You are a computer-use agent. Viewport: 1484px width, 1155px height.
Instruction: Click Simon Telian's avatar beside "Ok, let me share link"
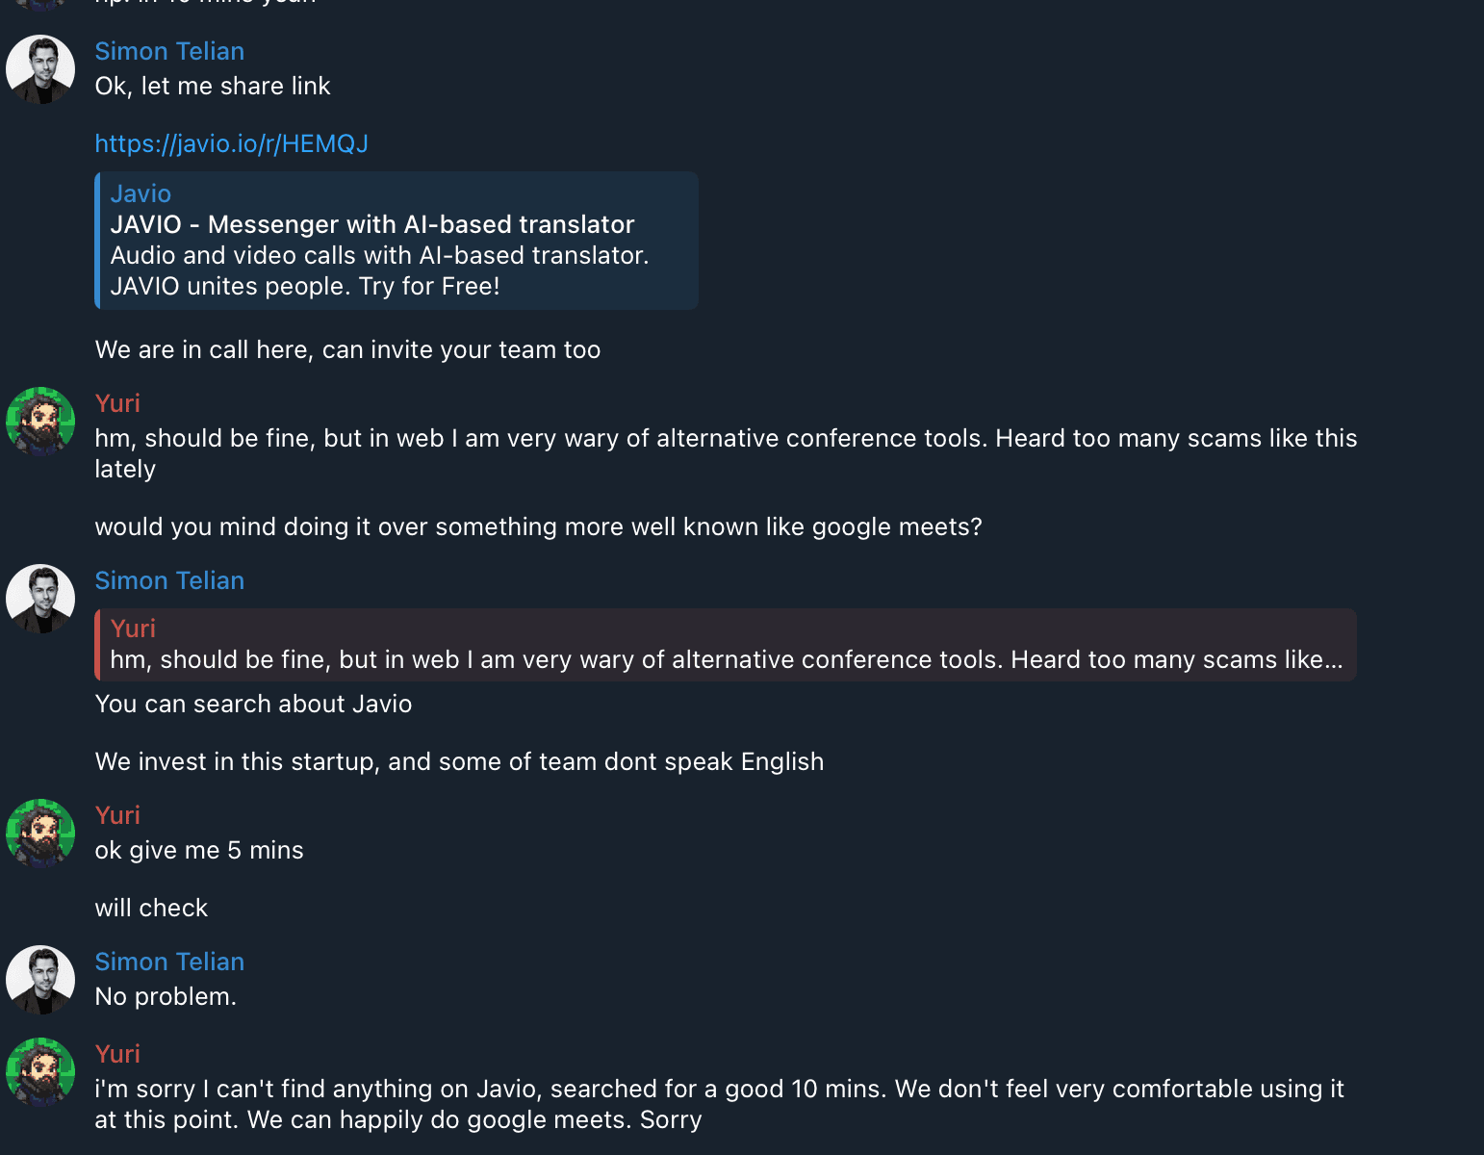click(x=40, y=69)
